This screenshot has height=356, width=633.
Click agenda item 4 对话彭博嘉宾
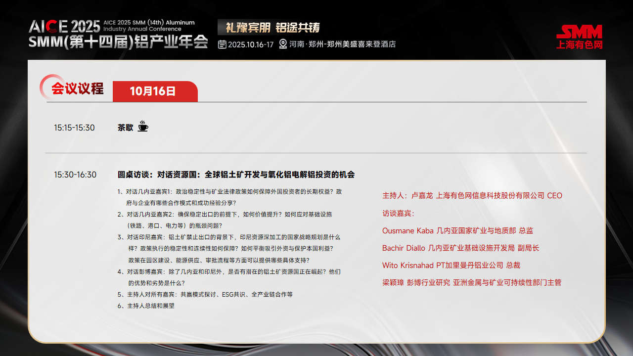(x=229, y=277)
